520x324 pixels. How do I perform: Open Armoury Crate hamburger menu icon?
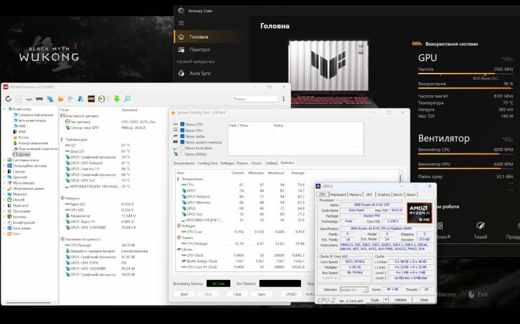pos(182,35)
